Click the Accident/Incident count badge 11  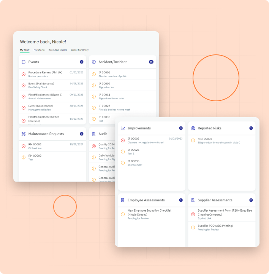point(151,62)
